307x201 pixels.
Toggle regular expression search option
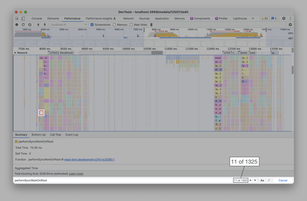(269, 181)
